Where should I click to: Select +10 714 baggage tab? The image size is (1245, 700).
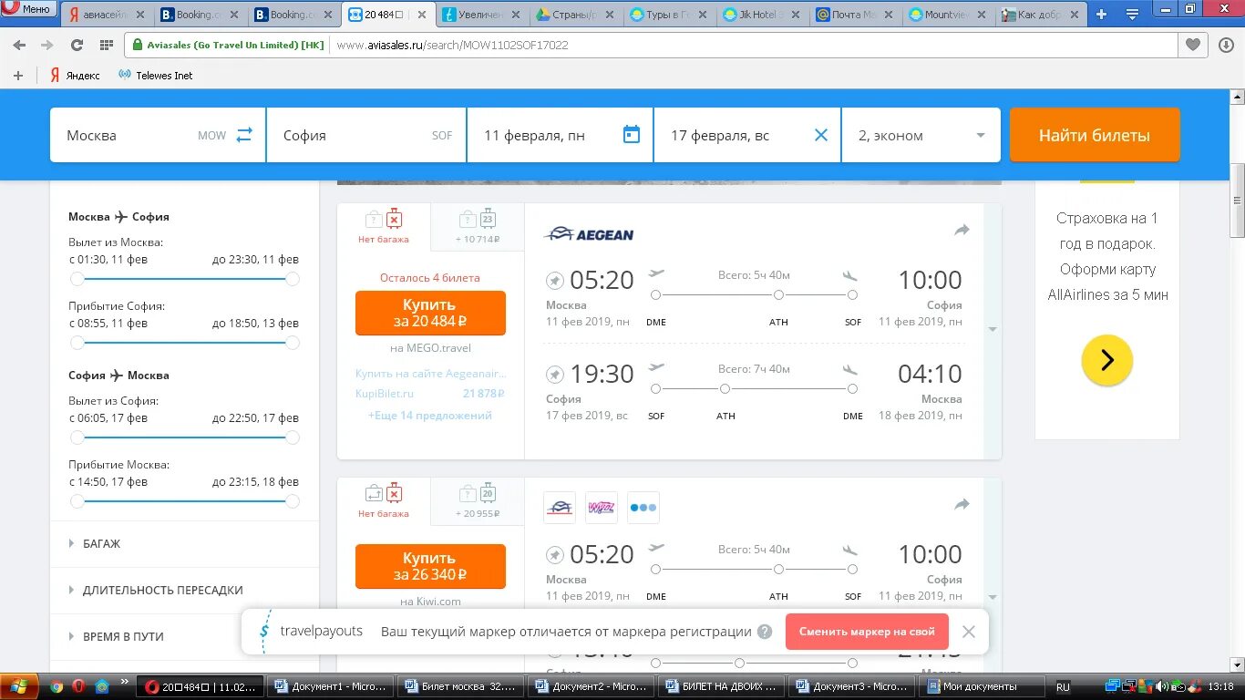click(x=478, y=227)
